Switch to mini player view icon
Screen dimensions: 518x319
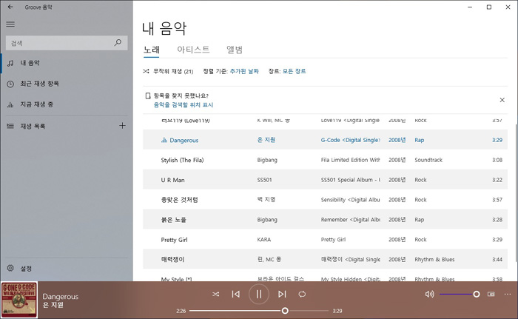491,294
